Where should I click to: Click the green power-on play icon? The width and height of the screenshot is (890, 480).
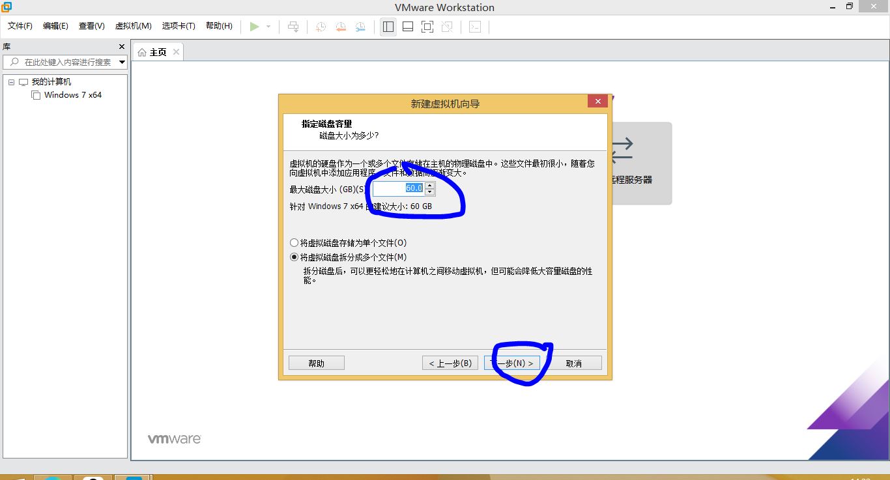click(x=254, y=27)
